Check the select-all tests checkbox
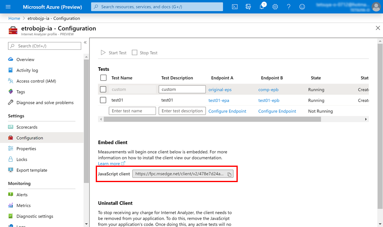 pos(103,78)
